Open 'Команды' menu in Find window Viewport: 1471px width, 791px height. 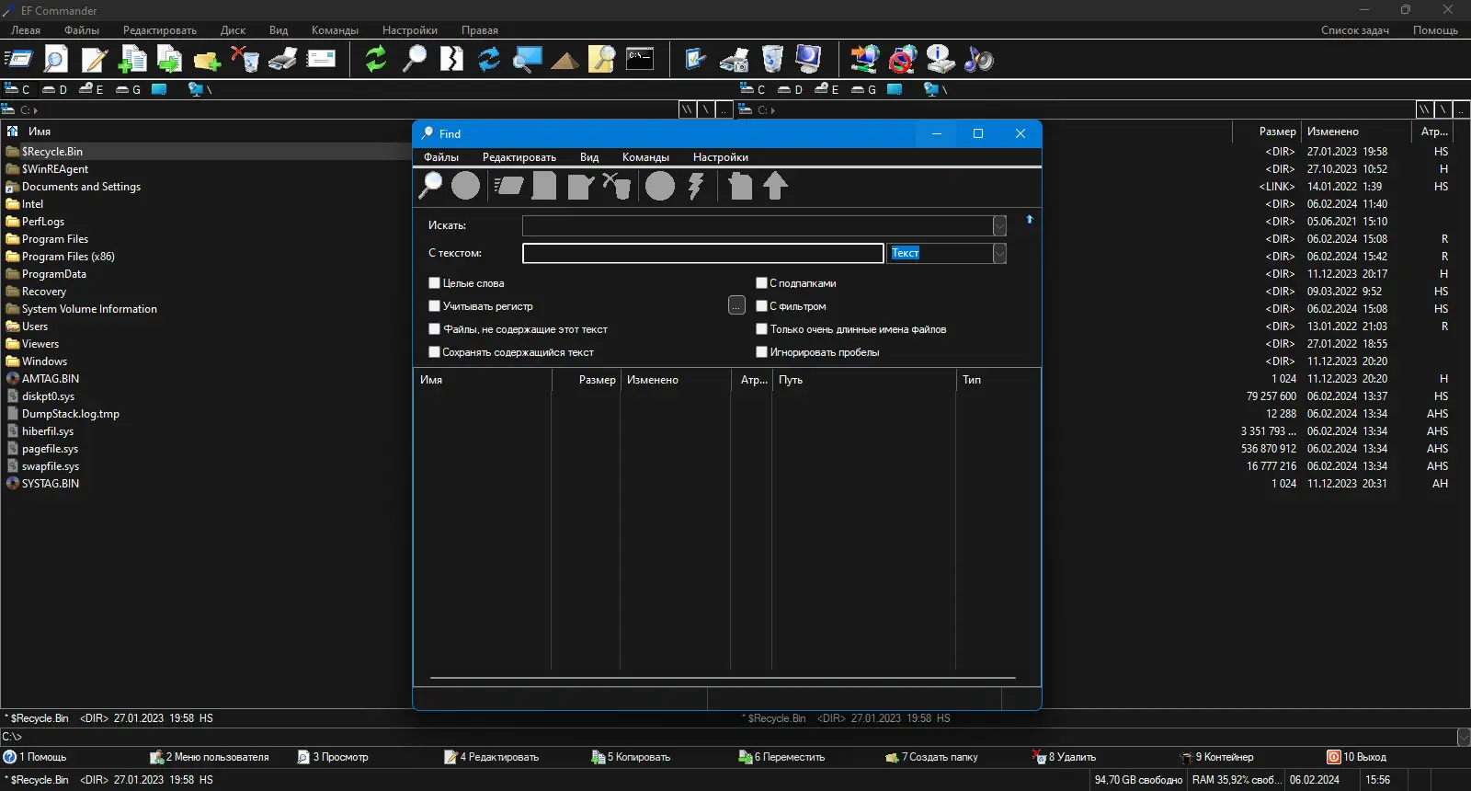click(645, 157)
